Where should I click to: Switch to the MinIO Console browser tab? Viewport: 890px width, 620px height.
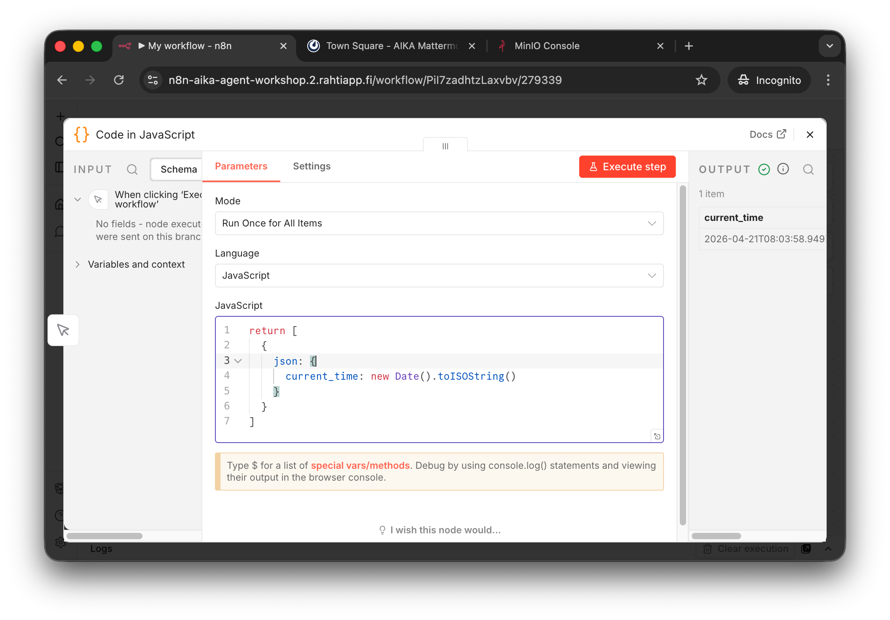[x=546, y=46]
